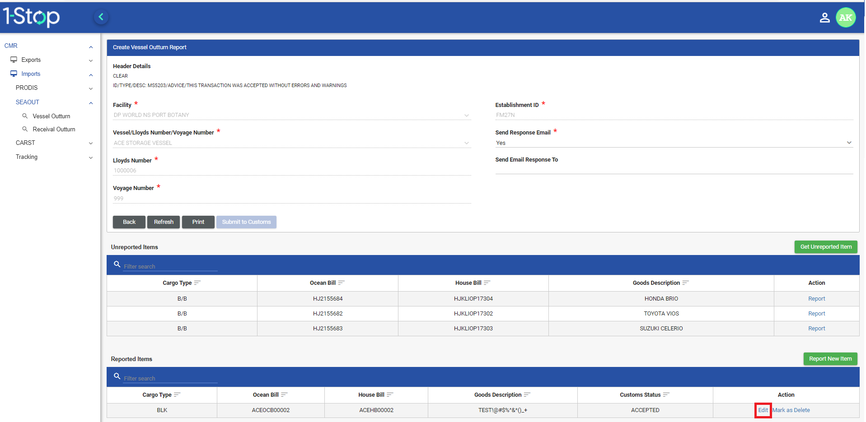
Task: Open Receival Outturn in sidebar
Action: coord(54,130)
